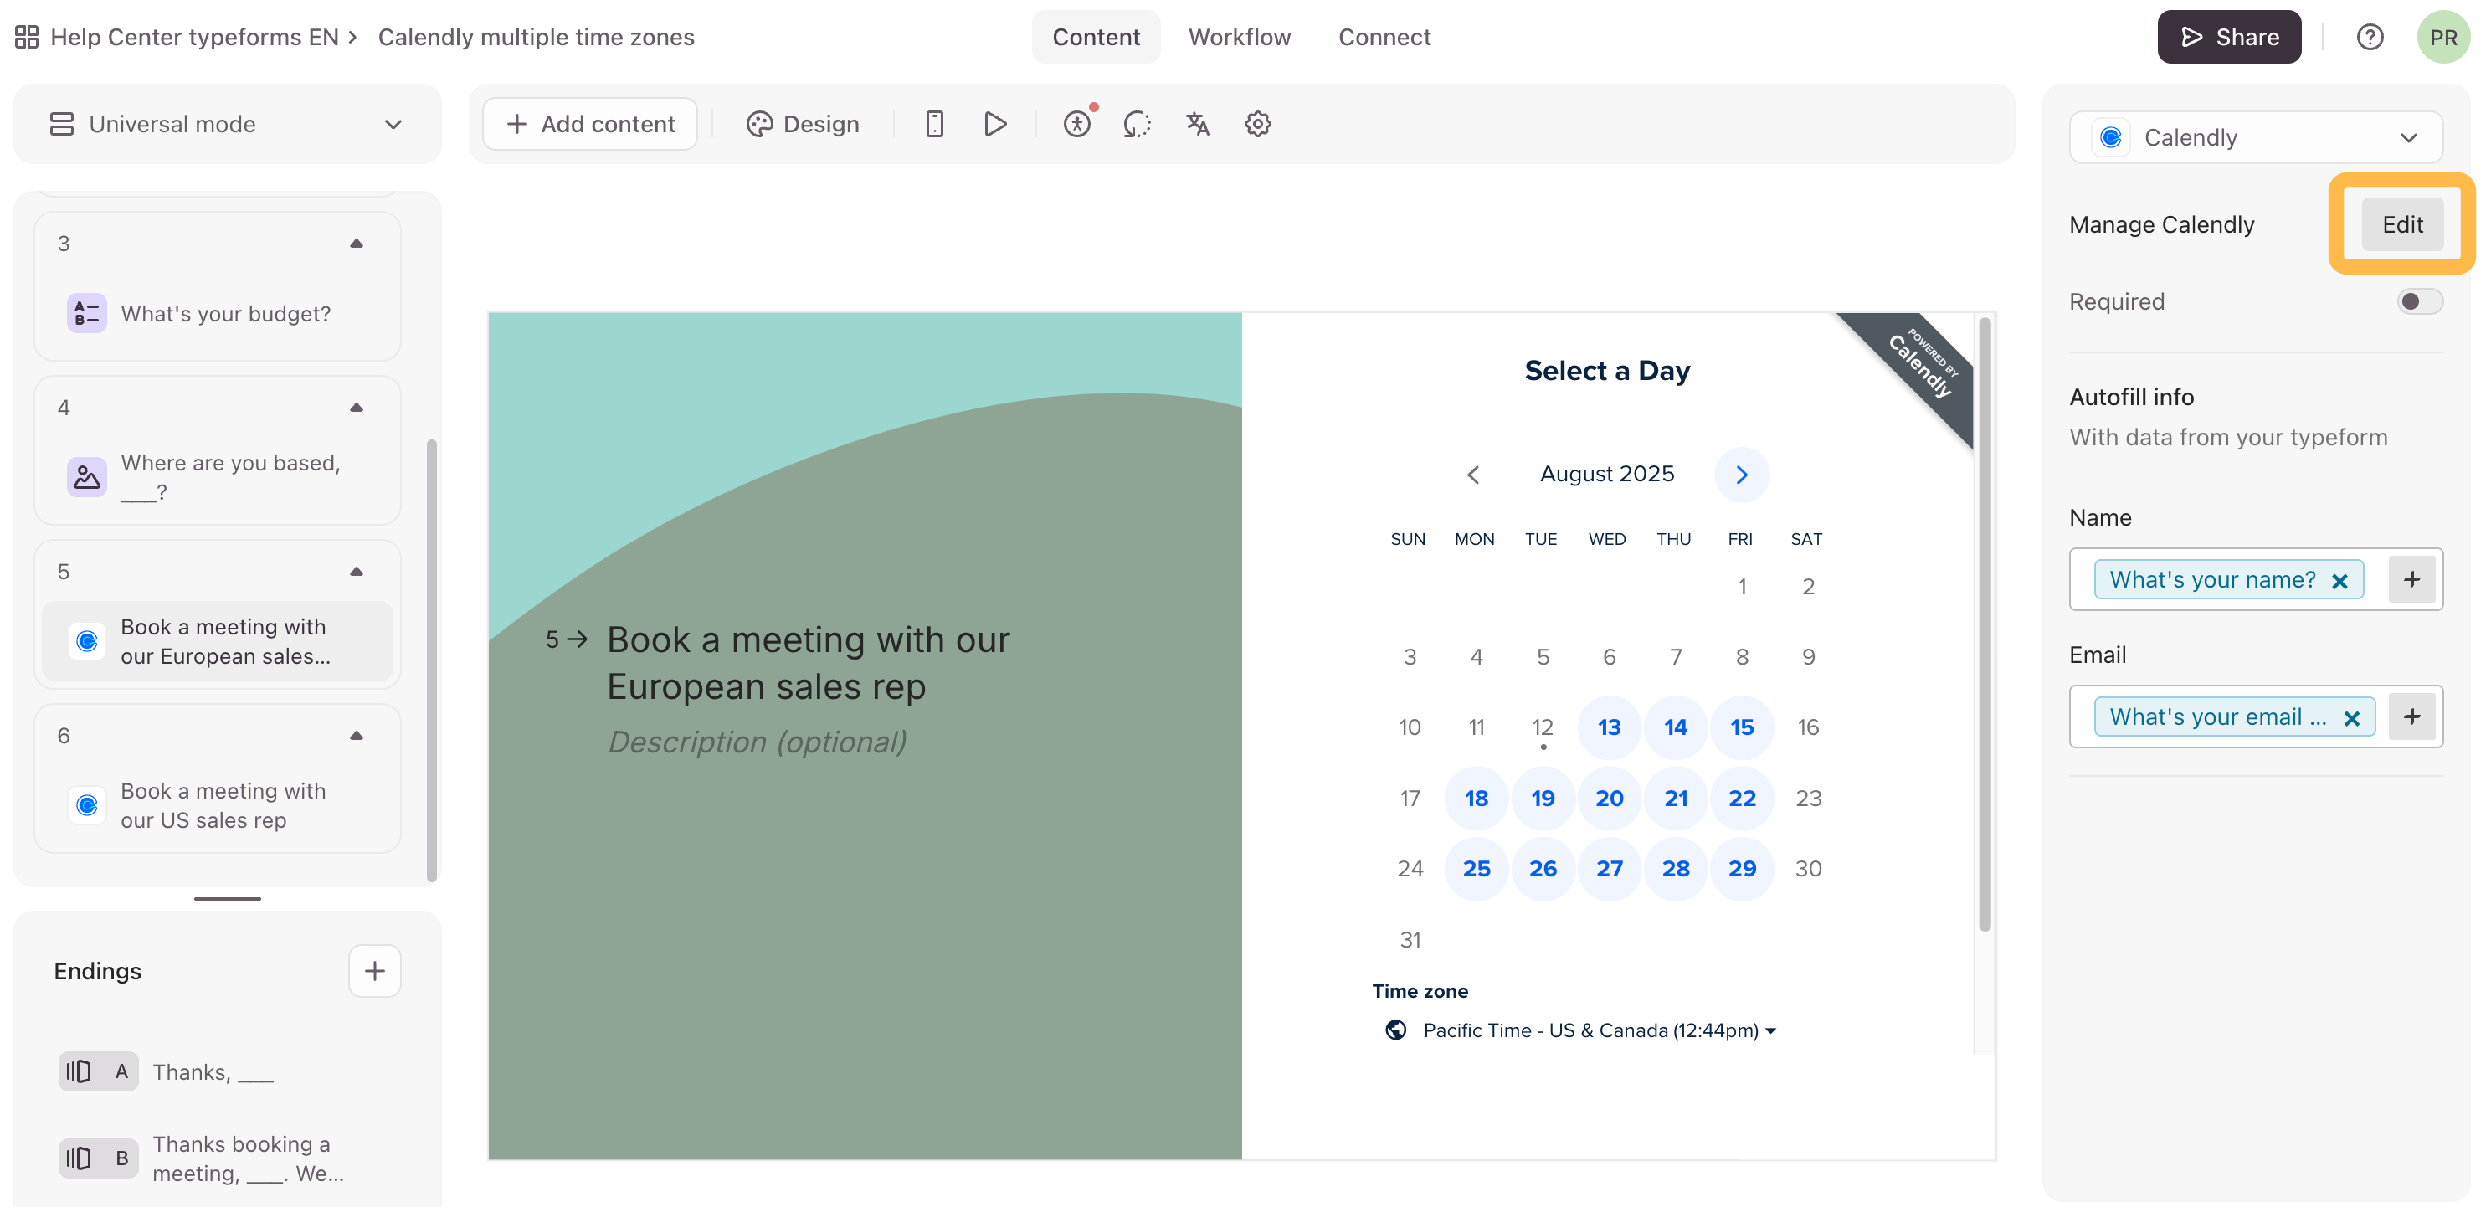2491x1207 pixels.
Task: Click the Edit button for Manage Calendly
Action: [x=2402, y=224]
